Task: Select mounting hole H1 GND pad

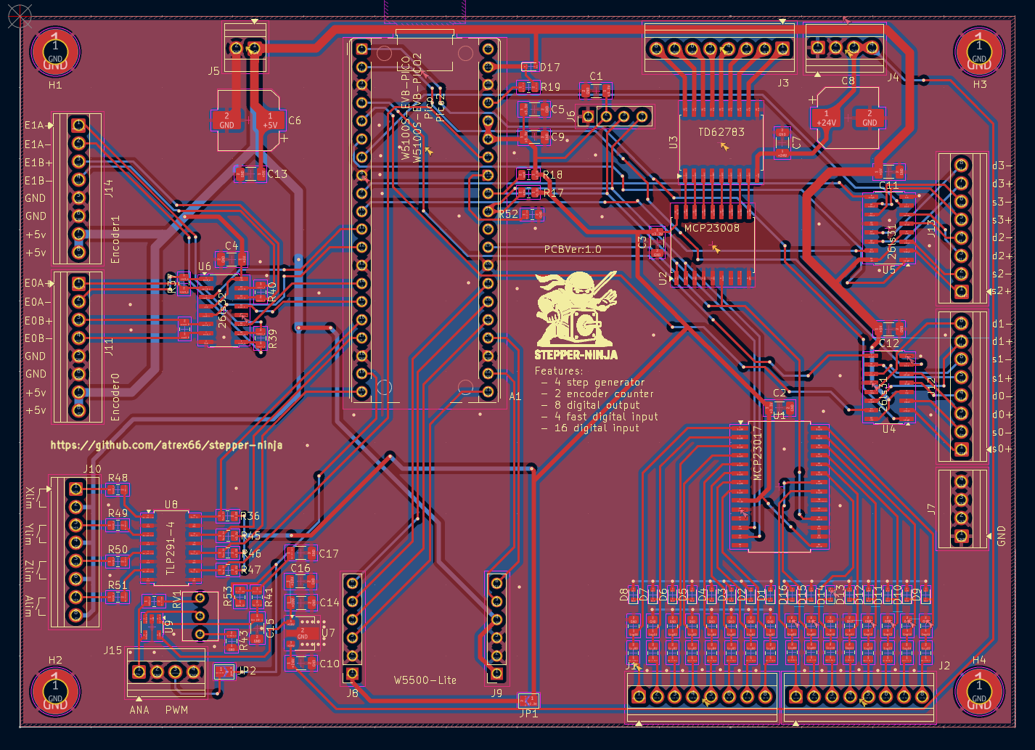Action: click(55, 53)
